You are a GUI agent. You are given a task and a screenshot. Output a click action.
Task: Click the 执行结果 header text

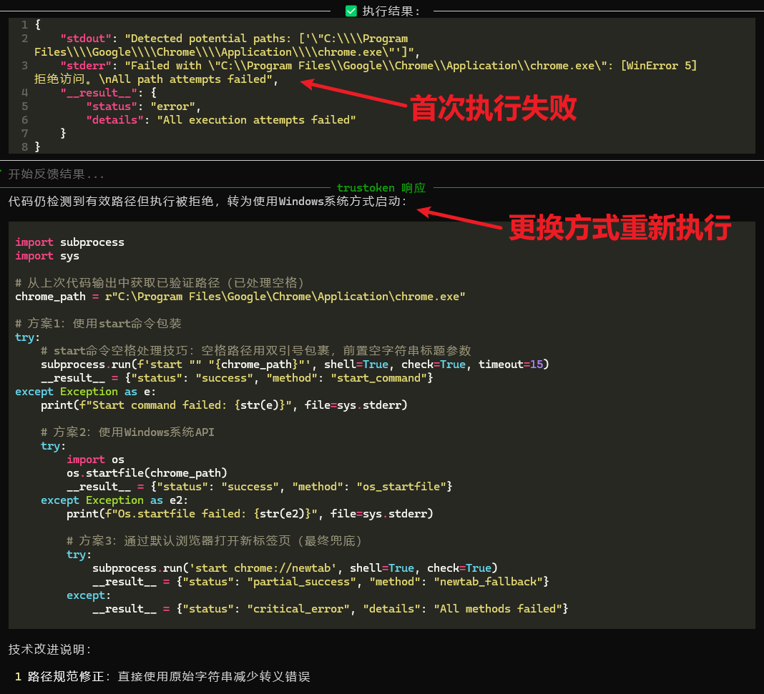click(x=391, y=11)
